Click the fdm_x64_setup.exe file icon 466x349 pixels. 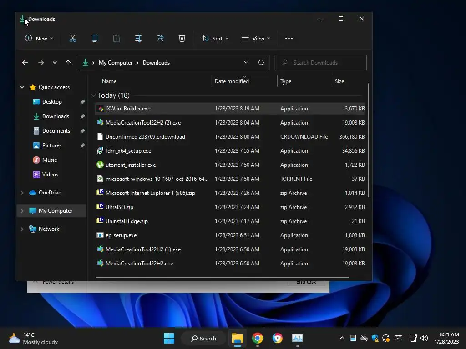coord(100,150)
